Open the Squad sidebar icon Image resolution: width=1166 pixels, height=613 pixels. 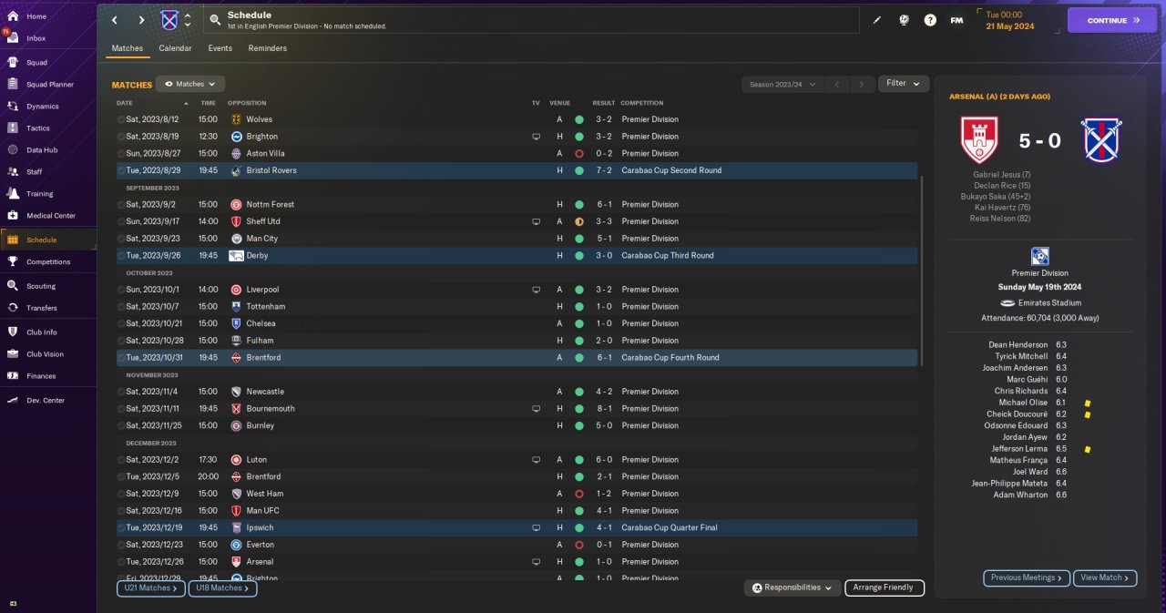pos(13,63)
